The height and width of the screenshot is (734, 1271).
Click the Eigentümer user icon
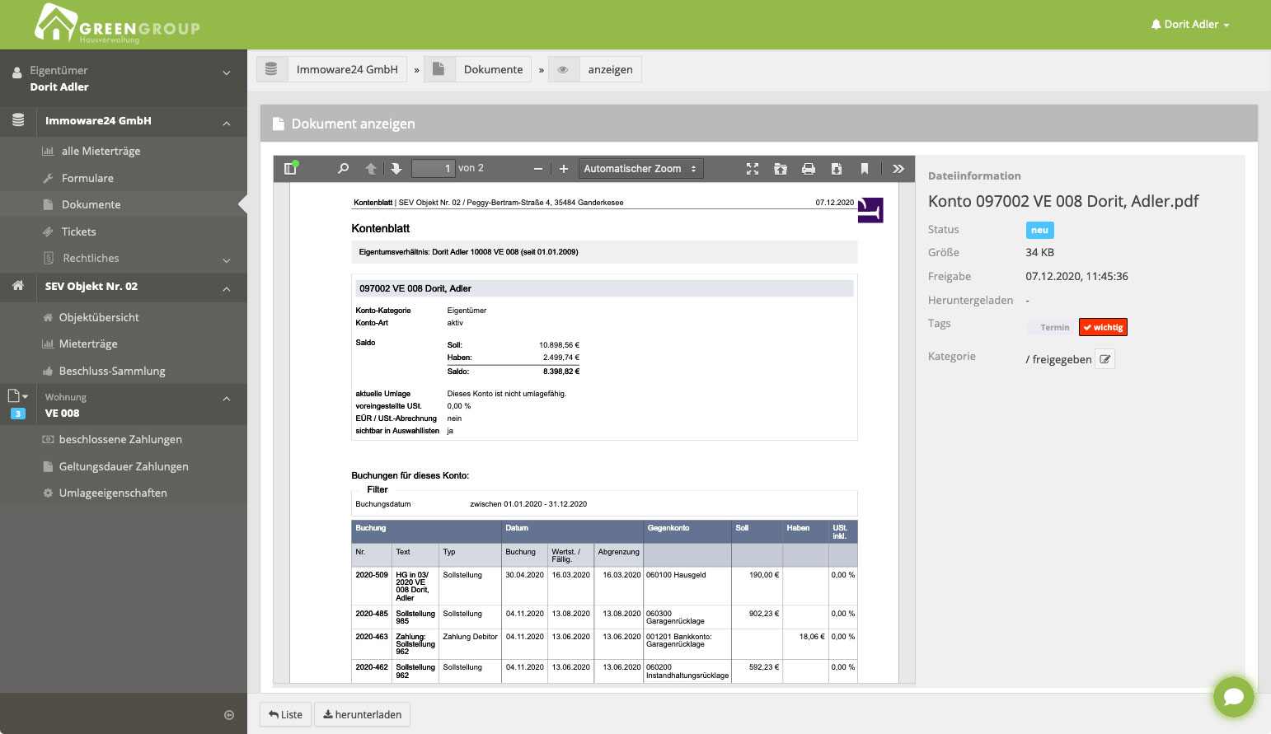tap(16, 72)
